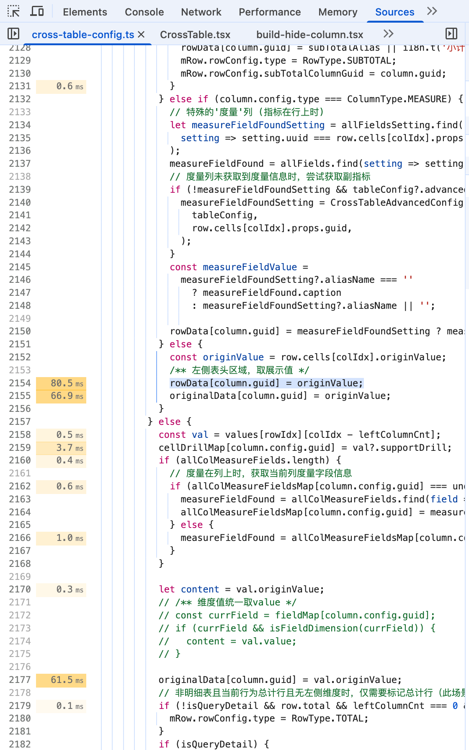Click the 80.5 ms timing marker
Image resolution: width=469 pixels, height=750 pixels.
pyautogui.click(x=61, y=383)
